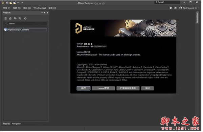Click the Projects panel search field
The width and height of the screenshot is (203, 132).
(x=25, y=24)
